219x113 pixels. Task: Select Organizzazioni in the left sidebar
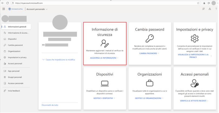coord(14,51)
